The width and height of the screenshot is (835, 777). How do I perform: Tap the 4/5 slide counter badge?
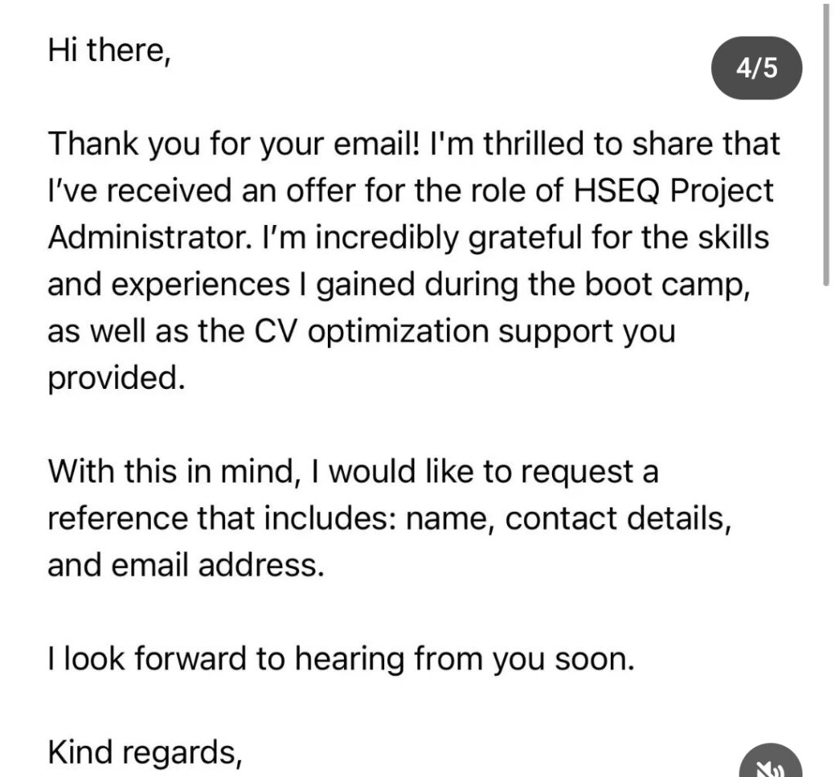pos(757,68)
